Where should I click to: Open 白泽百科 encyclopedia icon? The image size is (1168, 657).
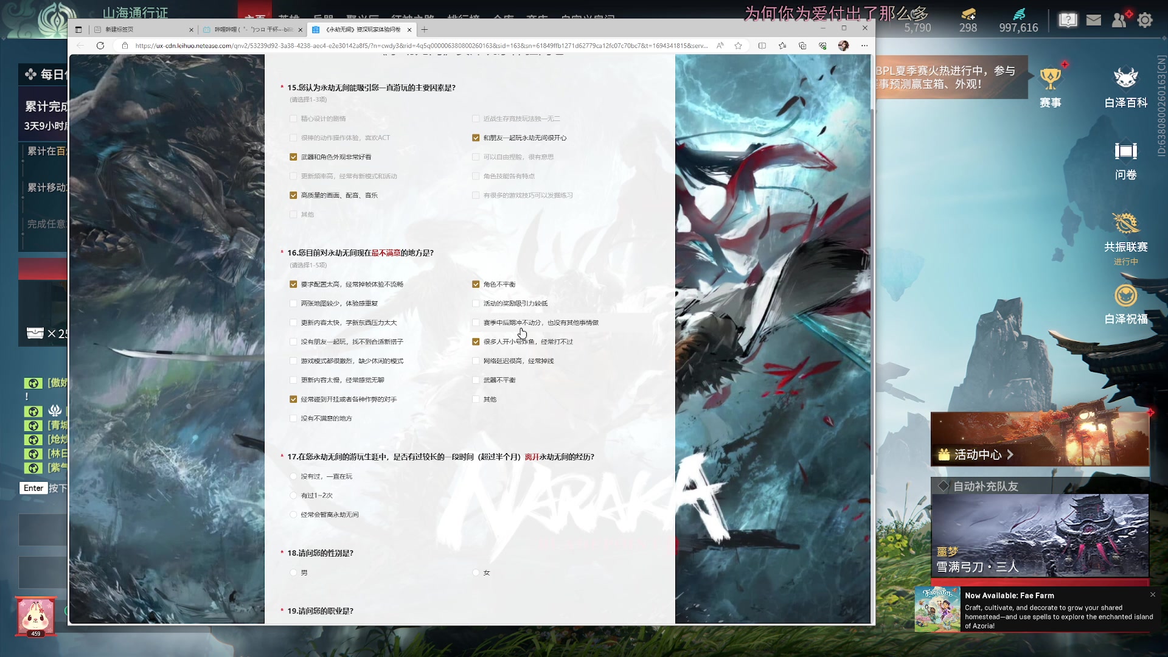pyautogui.click(x=1126, y=87)
